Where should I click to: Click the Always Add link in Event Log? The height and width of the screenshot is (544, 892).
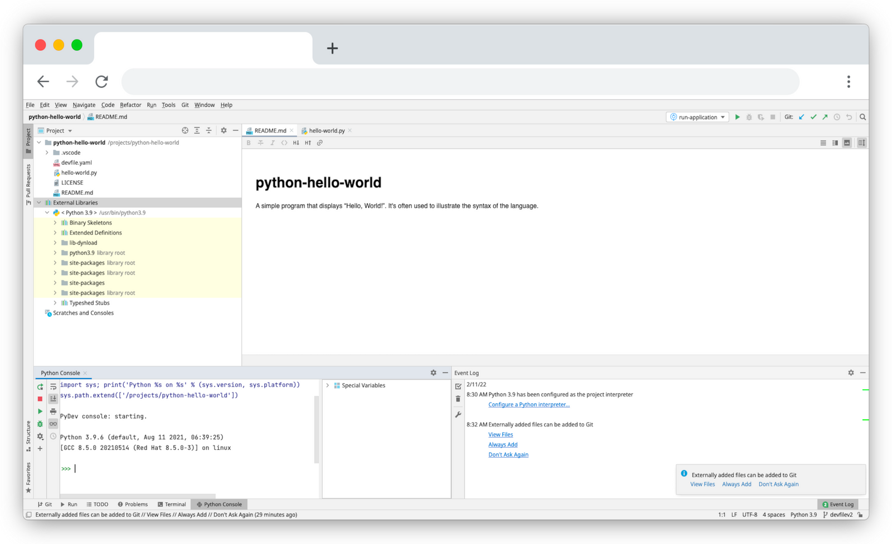click(x=502, y=444)
